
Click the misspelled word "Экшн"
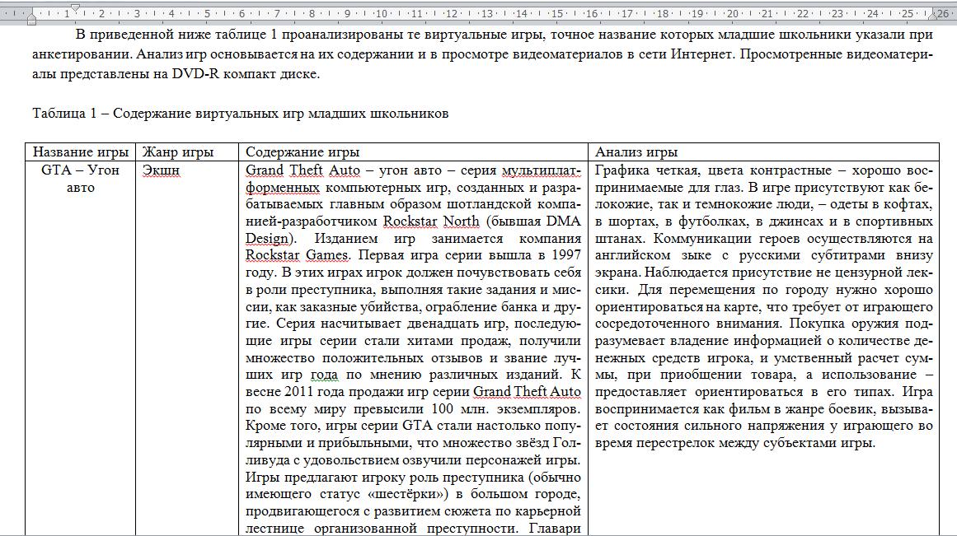pos(161,170)
